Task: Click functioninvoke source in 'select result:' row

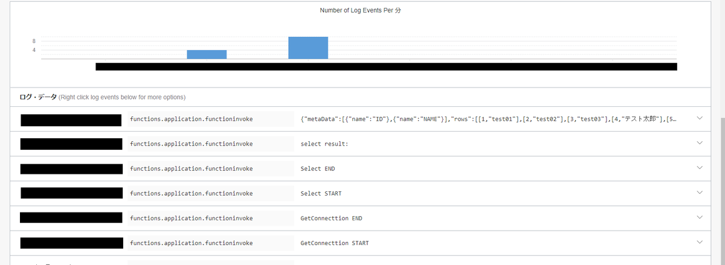Action: pyautogui.click(x=191, y=144)
